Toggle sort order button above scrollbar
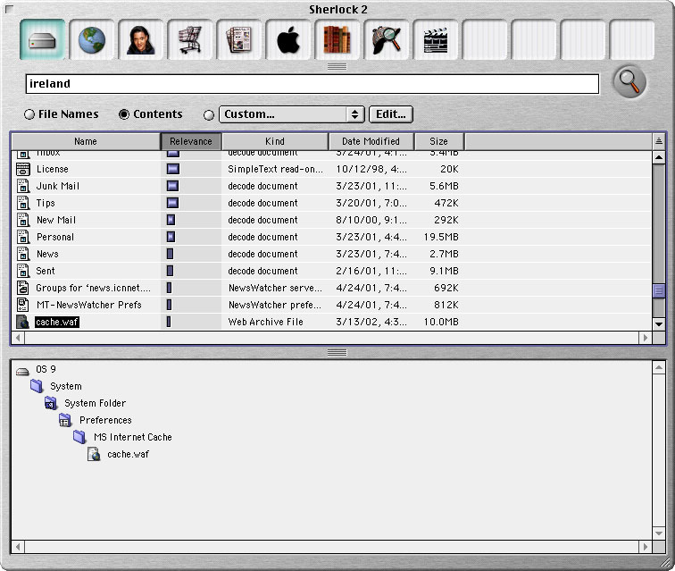The width and height of the screenshot is (675, 571). coord(659,141)
